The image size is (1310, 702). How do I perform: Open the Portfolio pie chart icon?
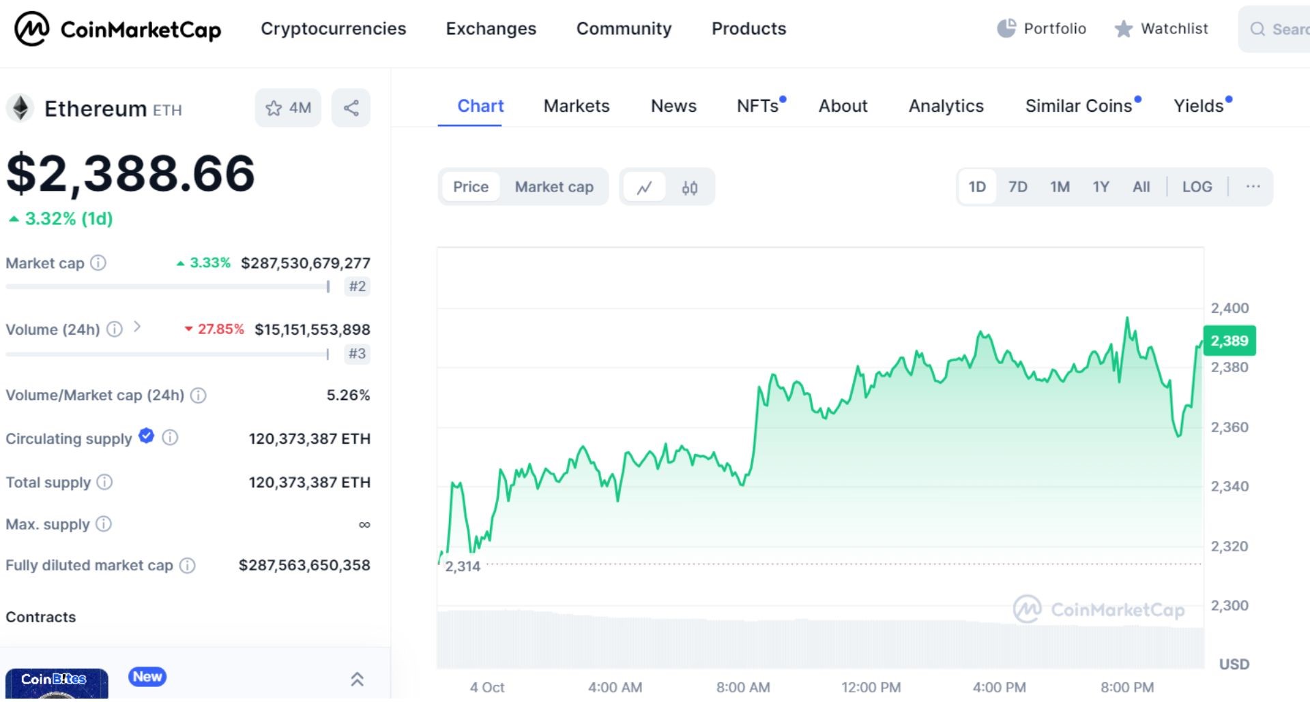coord(1006,29)
